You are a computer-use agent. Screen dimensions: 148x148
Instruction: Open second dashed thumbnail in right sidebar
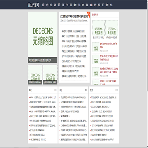pyautogui.click(x=111, y=28)
